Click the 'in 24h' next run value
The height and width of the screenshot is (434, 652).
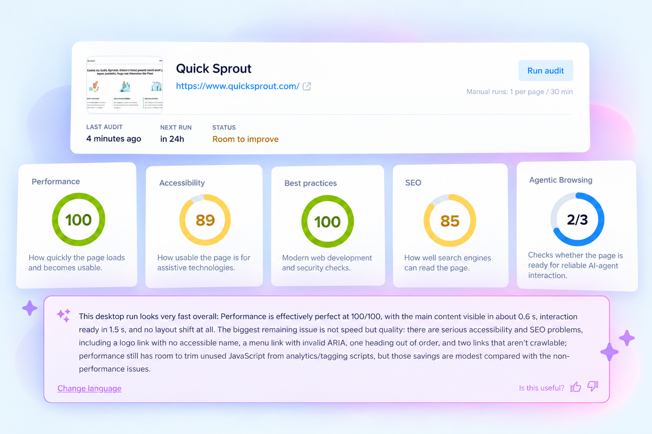pos(172,139)
